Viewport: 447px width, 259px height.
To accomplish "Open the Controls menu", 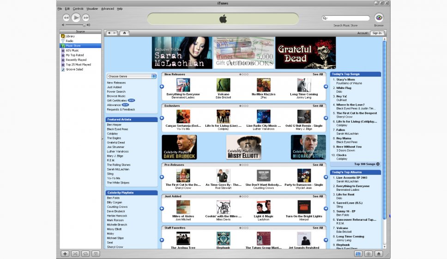I will (x=78, y=9).
